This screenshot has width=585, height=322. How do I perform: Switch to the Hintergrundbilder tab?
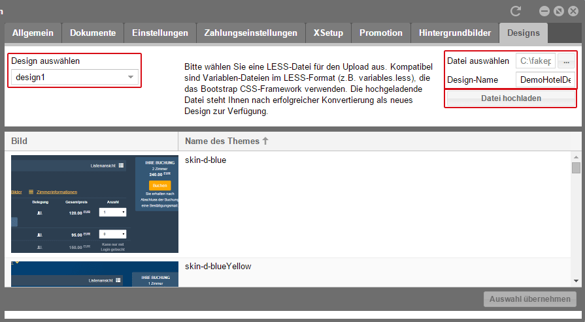coord(454,33)
